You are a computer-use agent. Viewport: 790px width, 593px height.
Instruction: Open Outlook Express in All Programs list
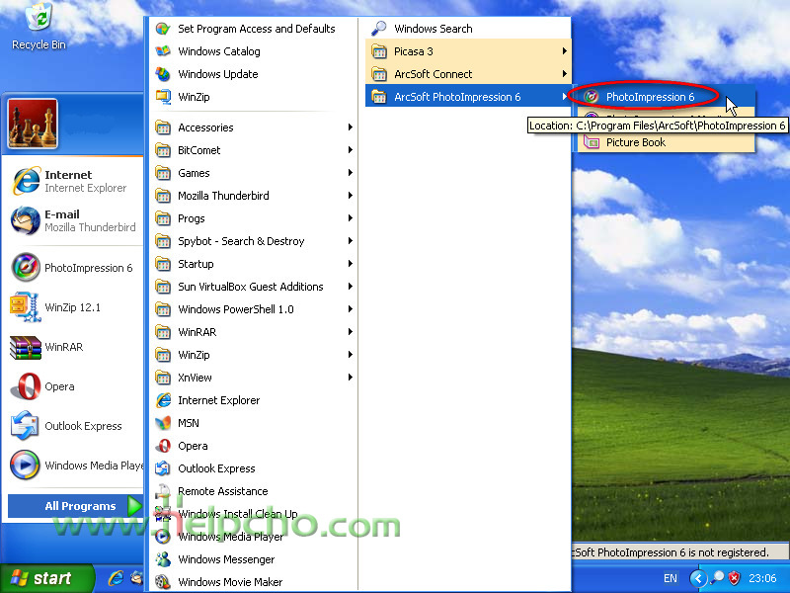click(x=254, y=468)
